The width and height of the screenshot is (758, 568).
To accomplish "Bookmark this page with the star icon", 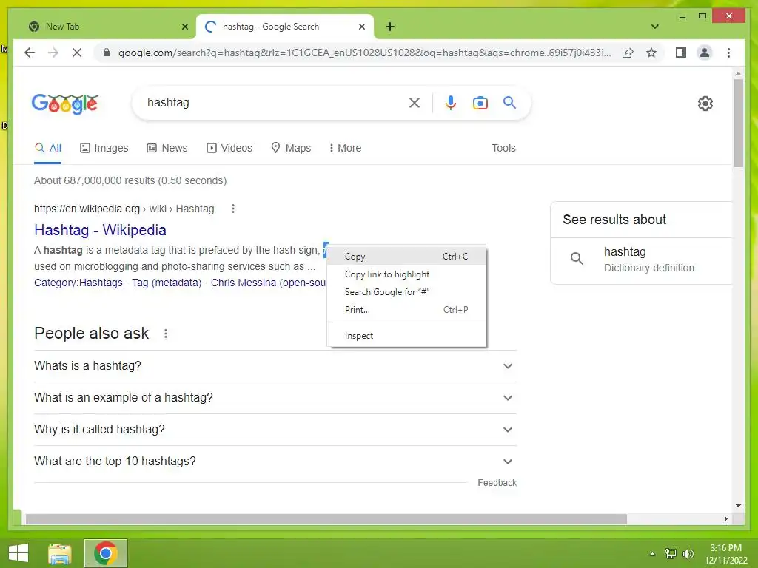I will (651, 53).
